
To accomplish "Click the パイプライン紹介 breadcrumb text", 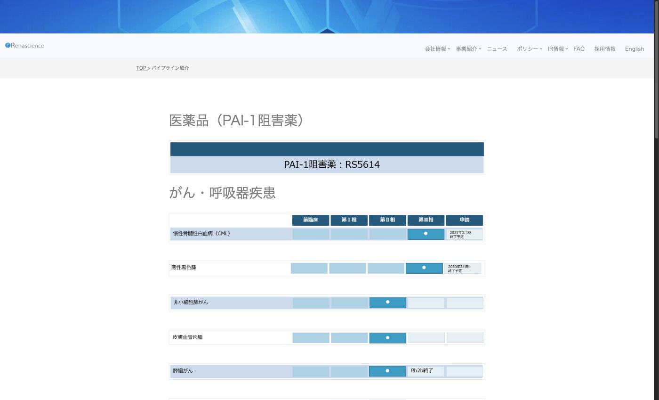I will tap(170, 68).
